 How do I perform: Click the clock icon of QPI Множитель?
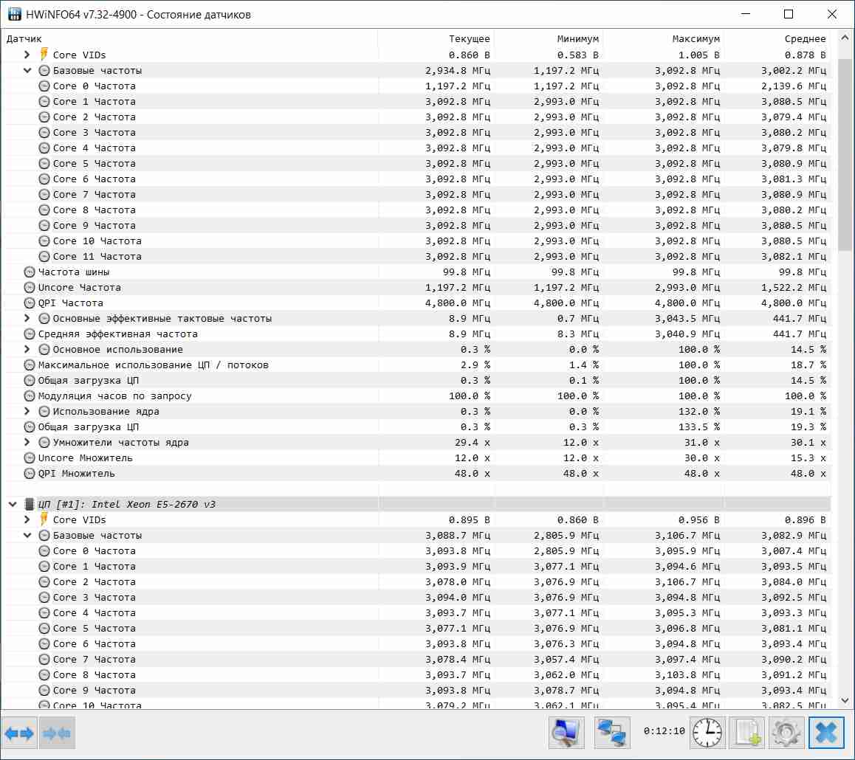tap(30, 474)
